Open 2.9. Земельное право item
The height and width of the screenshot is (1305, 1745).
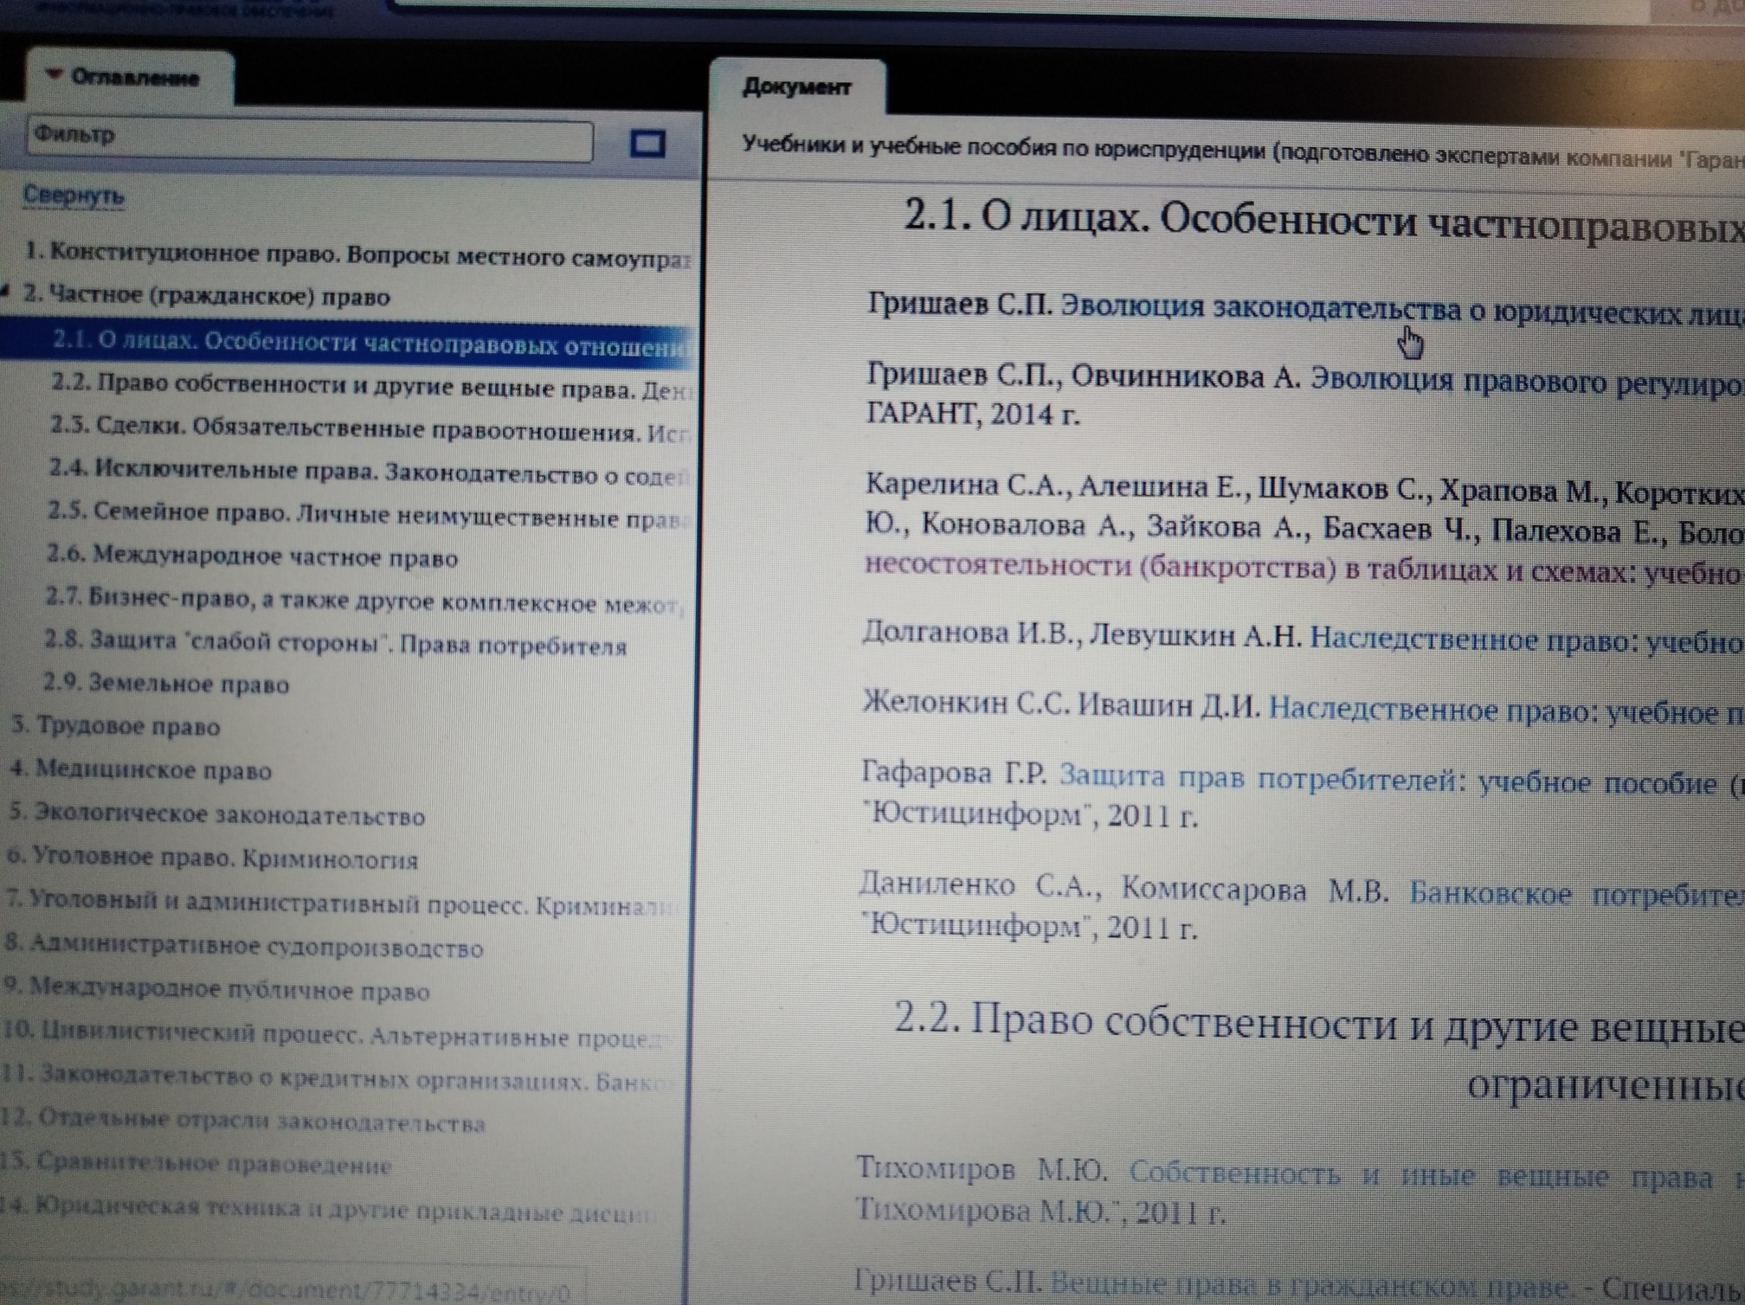tap(166, 683)
